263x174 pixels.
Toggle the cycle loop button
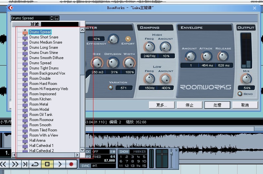[35, 164]
